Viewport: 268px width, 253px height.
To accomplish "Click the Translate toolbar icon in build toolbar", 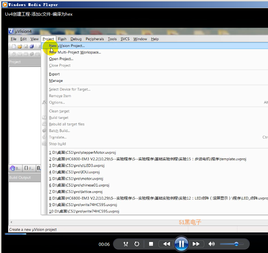I will click(14, 54).
